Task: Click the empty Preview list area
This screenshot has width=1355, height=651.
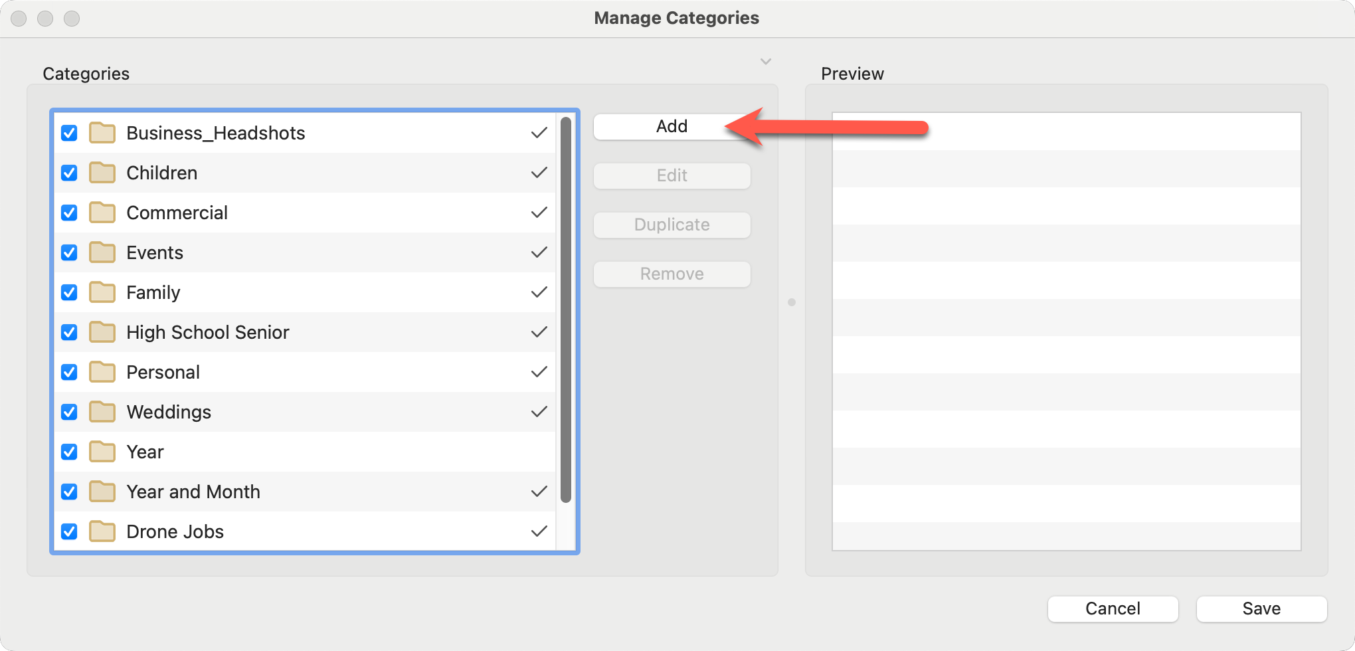Action: 1066,331
